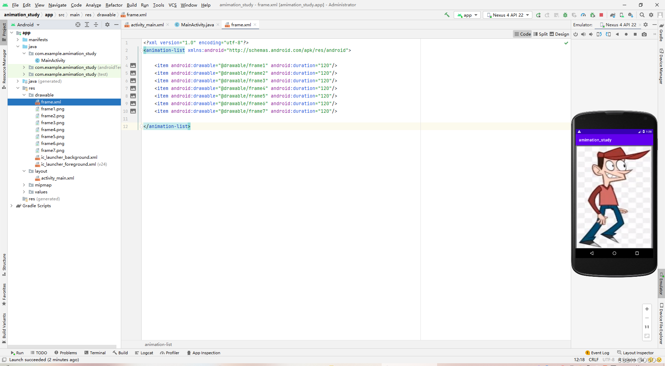
Task: Open emulator panel settings gear
Action: 646,25
